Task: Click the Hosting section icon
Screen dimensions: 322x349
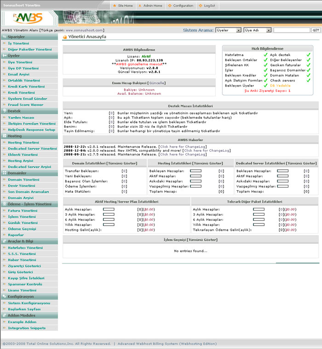Action: (4, 136)
